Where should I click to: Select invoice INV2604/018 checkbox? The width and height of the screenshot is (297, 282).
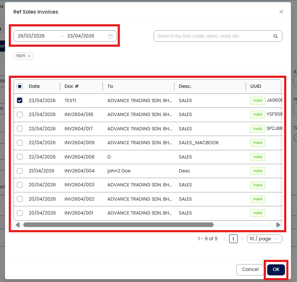pos(20,115)
